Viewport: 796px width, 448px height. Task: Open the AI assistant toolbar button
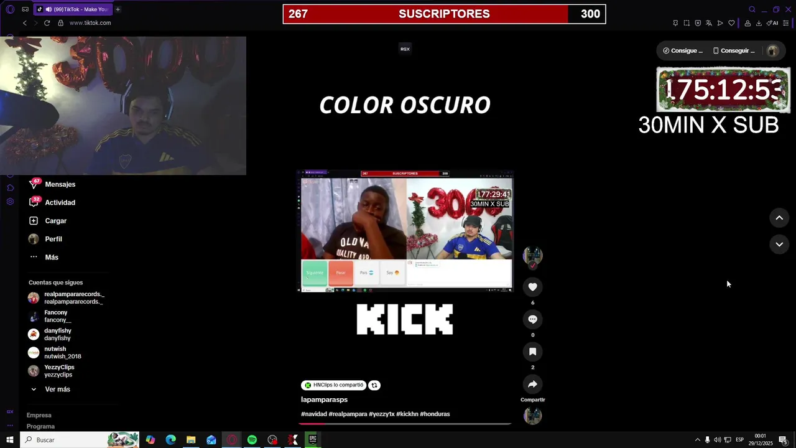pyautogui.click(x=772, y=23)
